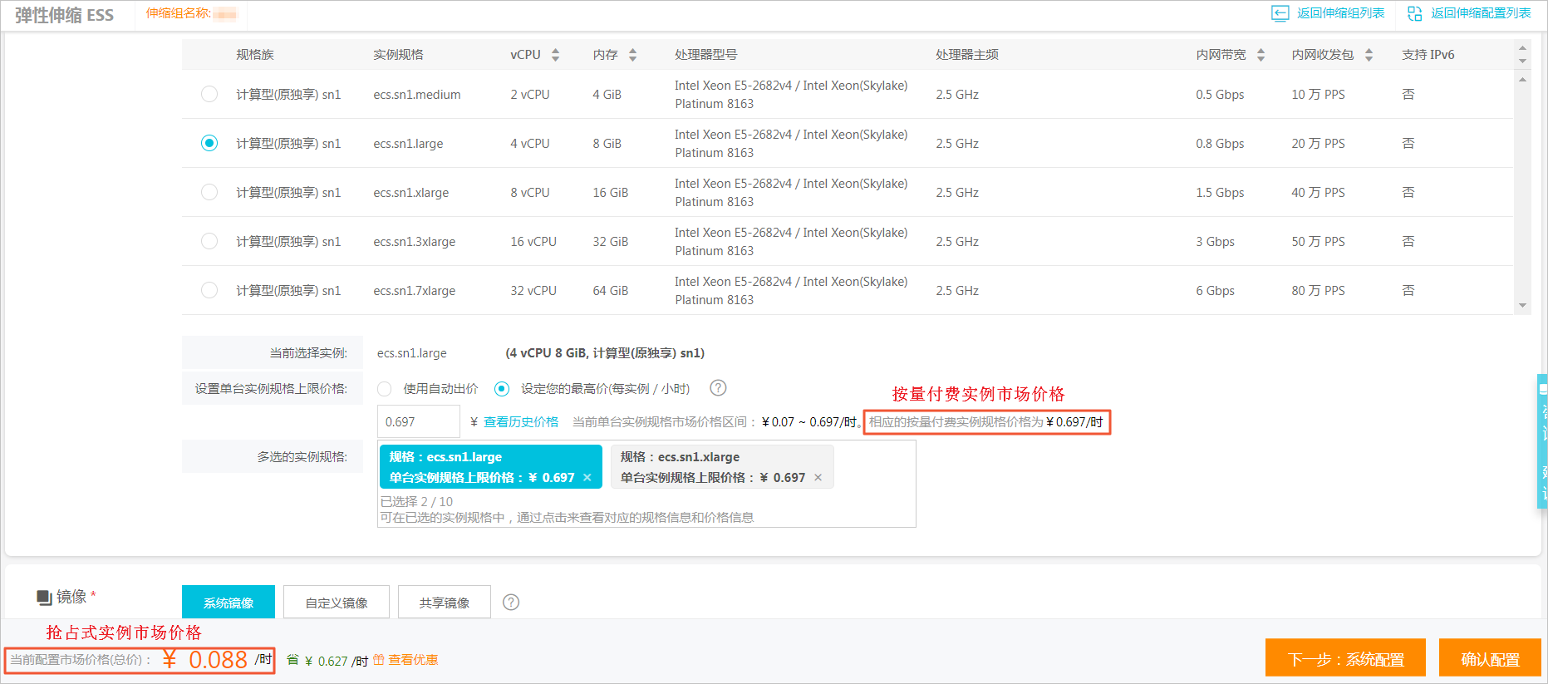The image size is (1548, 684).
Task: Click table scrollbar down arrow
Action: click(1522, 305)
